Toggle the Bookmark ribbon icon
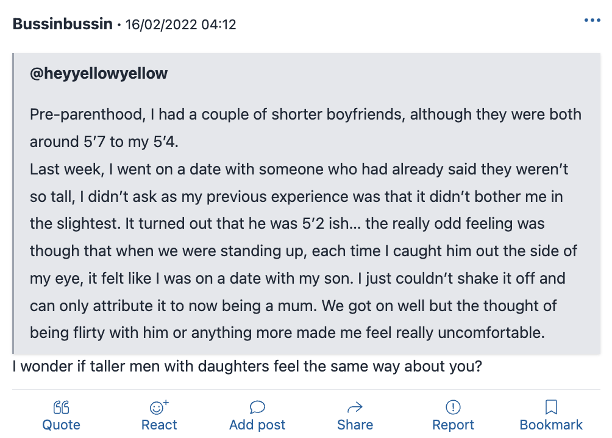 pos(550,407)
